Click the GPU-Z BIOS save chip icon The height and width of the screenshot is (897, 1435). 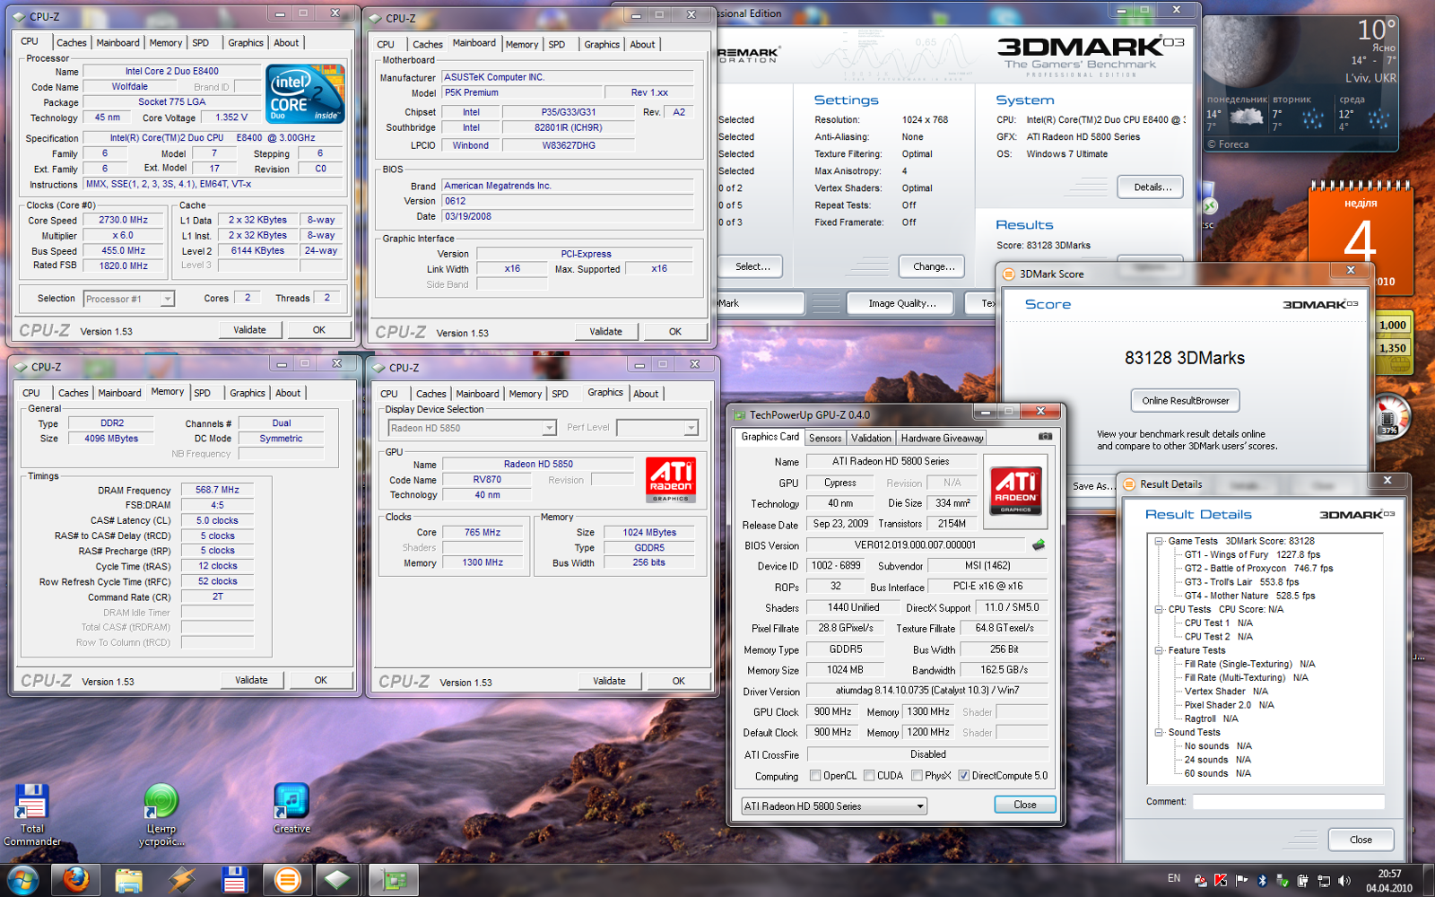click(1039, 544)
